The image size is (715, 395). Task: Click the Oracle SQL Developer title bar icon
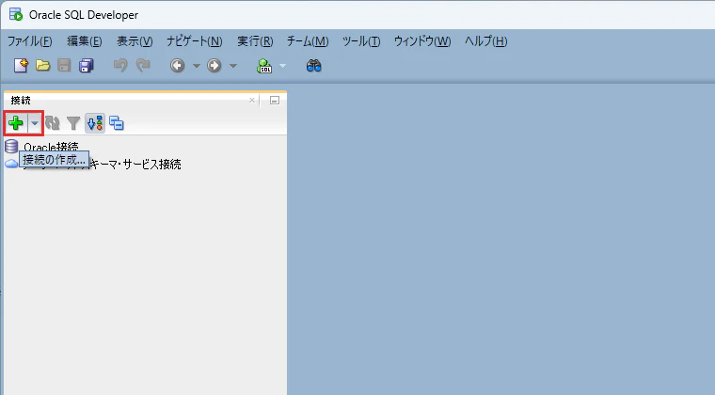pos(16,15)
